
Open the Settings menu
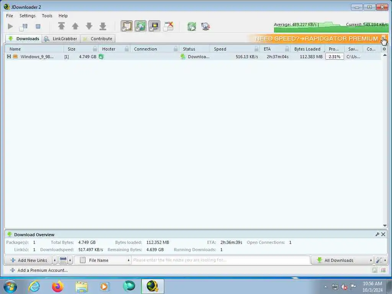pyautogui.click(x=28, y=15)
